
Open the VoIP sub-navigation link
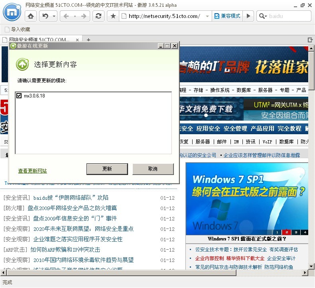click(x=268, y=142)
